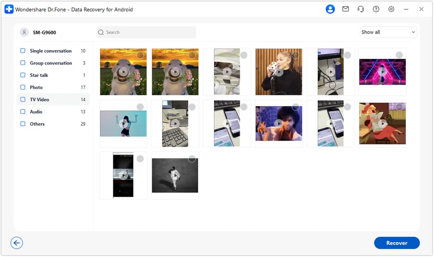Open the help question mark icon
Screen dimensions: 434x257
[376, 9]
